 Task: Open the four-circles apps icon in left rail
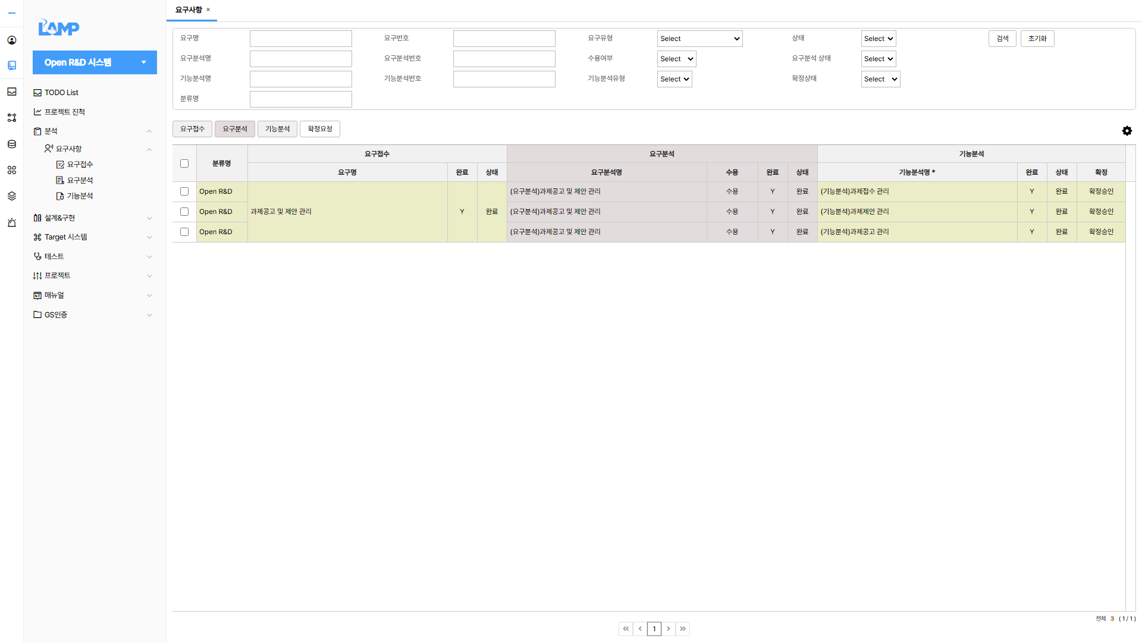click(x=12, y=170)
